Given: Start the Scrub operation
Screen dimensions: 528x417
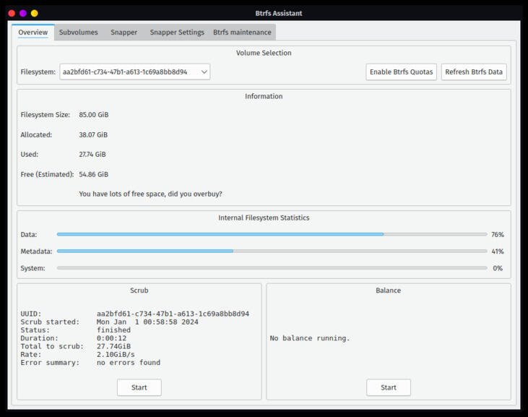Looking at the screenshot, I should 139,387.
